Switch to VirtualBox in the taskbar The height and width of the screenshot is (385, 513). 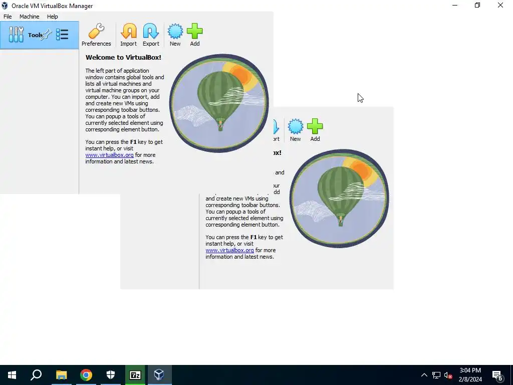click(x=159, y=375)
